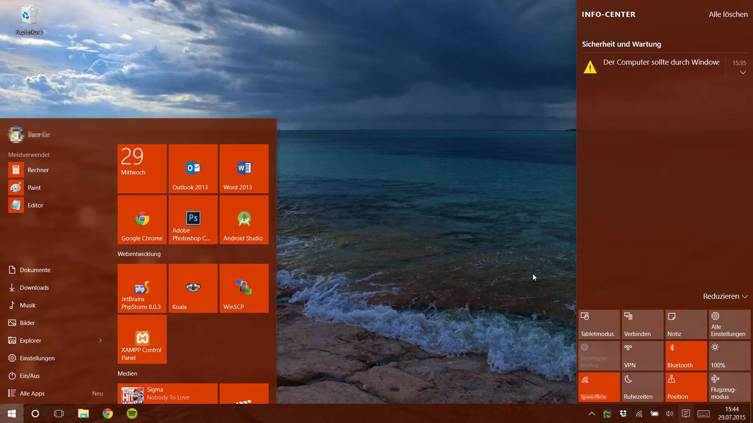Toggle Bluetooth quick action off
This screenshot has width=753, height=423.
coord(686,356)
